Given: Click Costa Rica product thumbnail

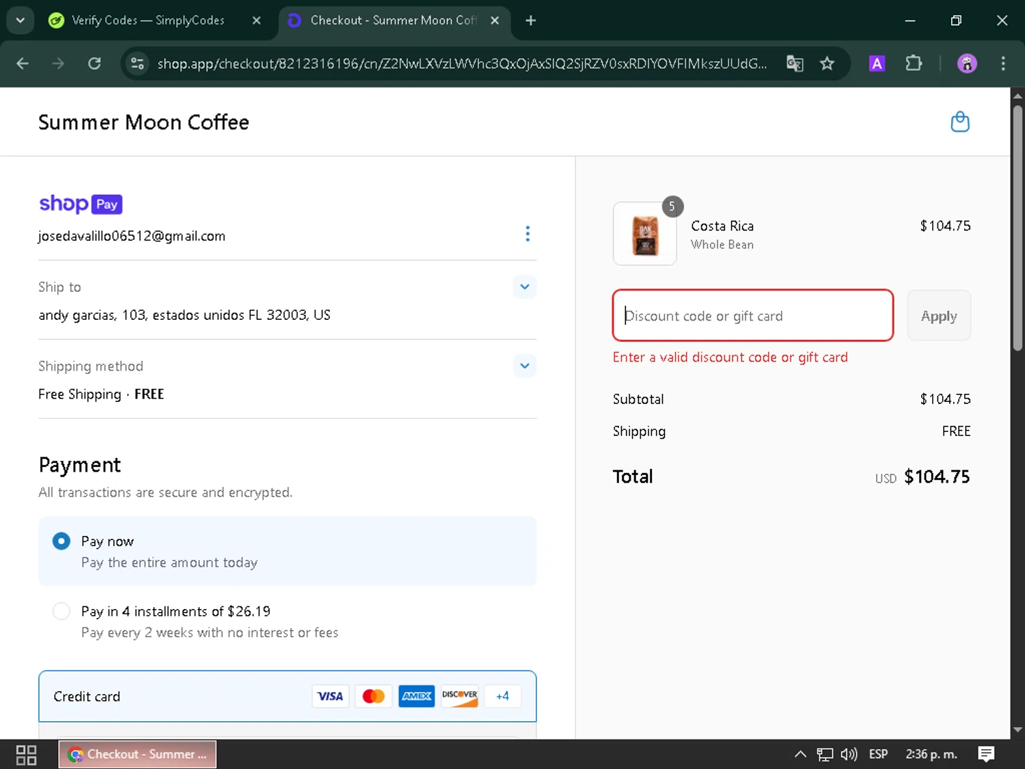Looking at the screenshot, I should (x=645, y=234).
